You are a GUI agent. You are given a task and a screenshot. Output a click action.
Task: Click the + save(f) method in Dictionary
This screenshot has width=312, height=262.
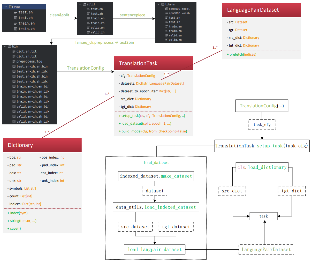[x=14, y=229]
